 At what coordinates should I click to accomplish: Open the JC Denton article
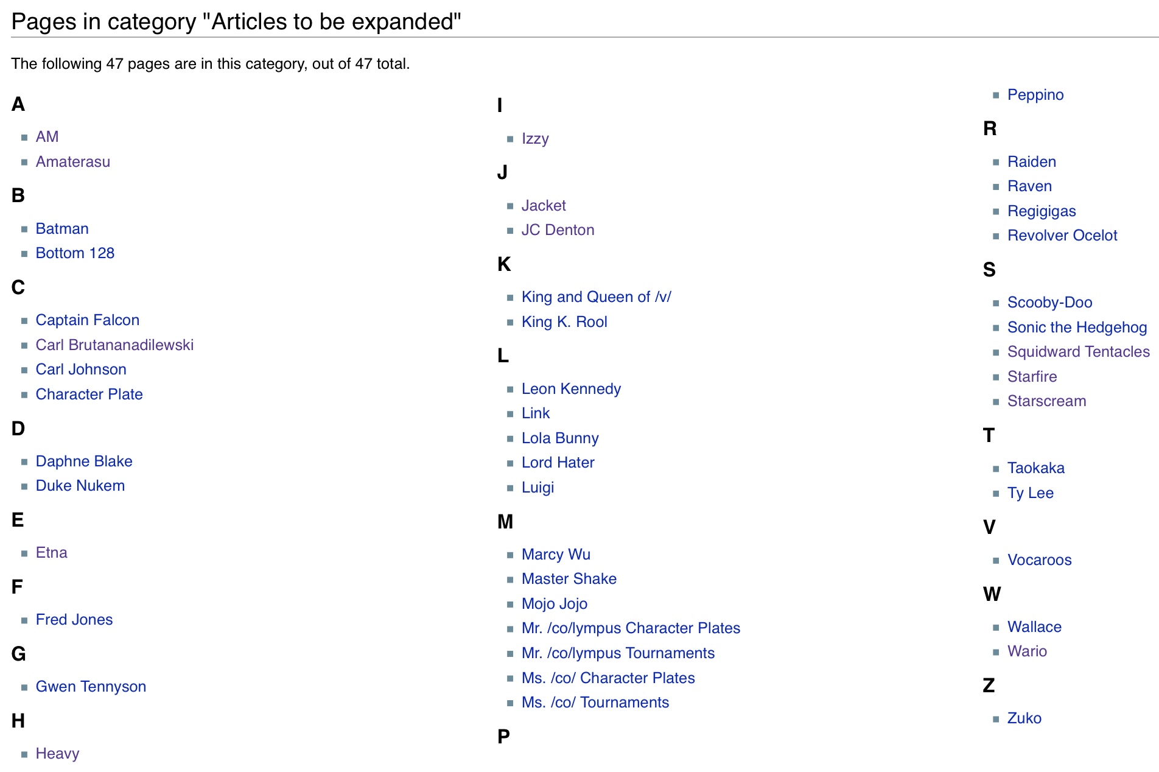tap(558, 230)
